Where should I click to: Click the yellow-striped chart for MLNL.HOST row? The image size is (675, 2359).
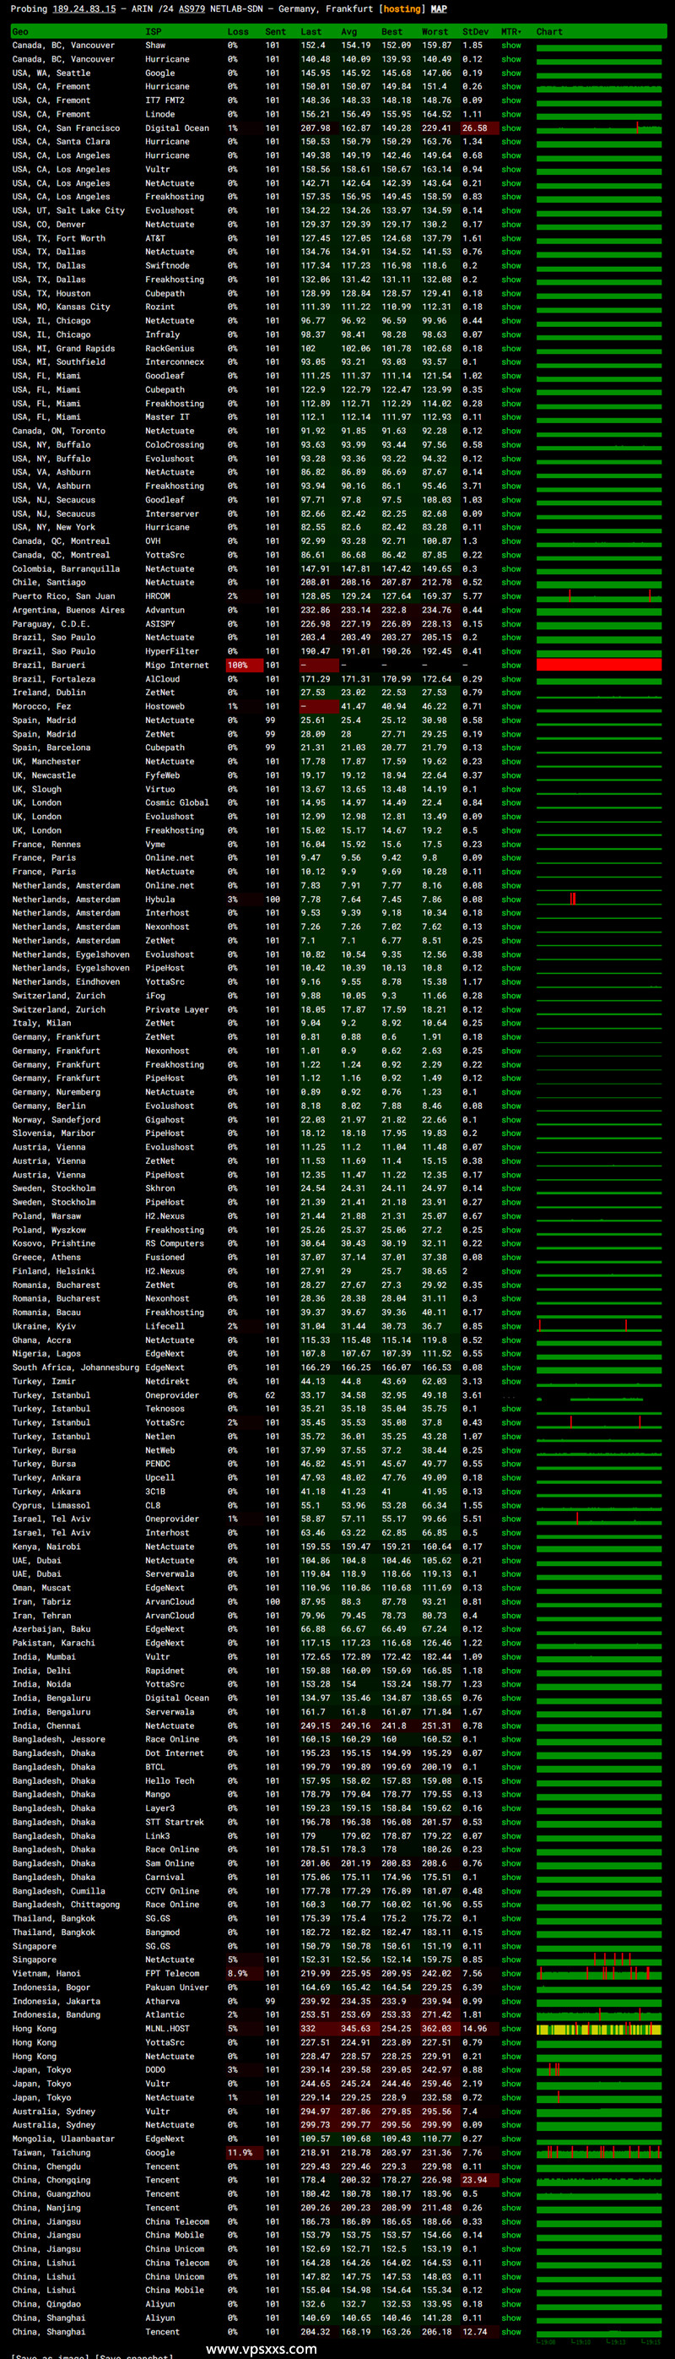(599, 2029)
